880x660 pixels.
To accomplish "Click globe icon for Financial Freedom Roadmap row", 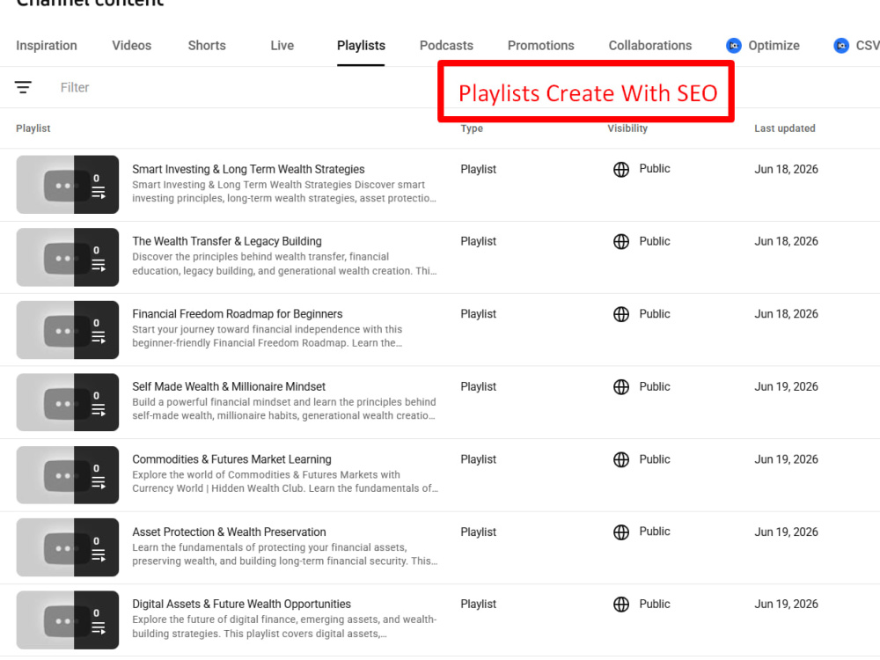I will 620,314.
